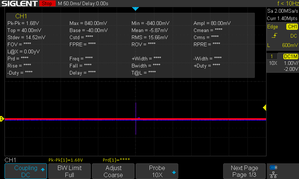Expand the Probe down-arrow
This screenshot has height=179, width=299.
click(174, 173)
